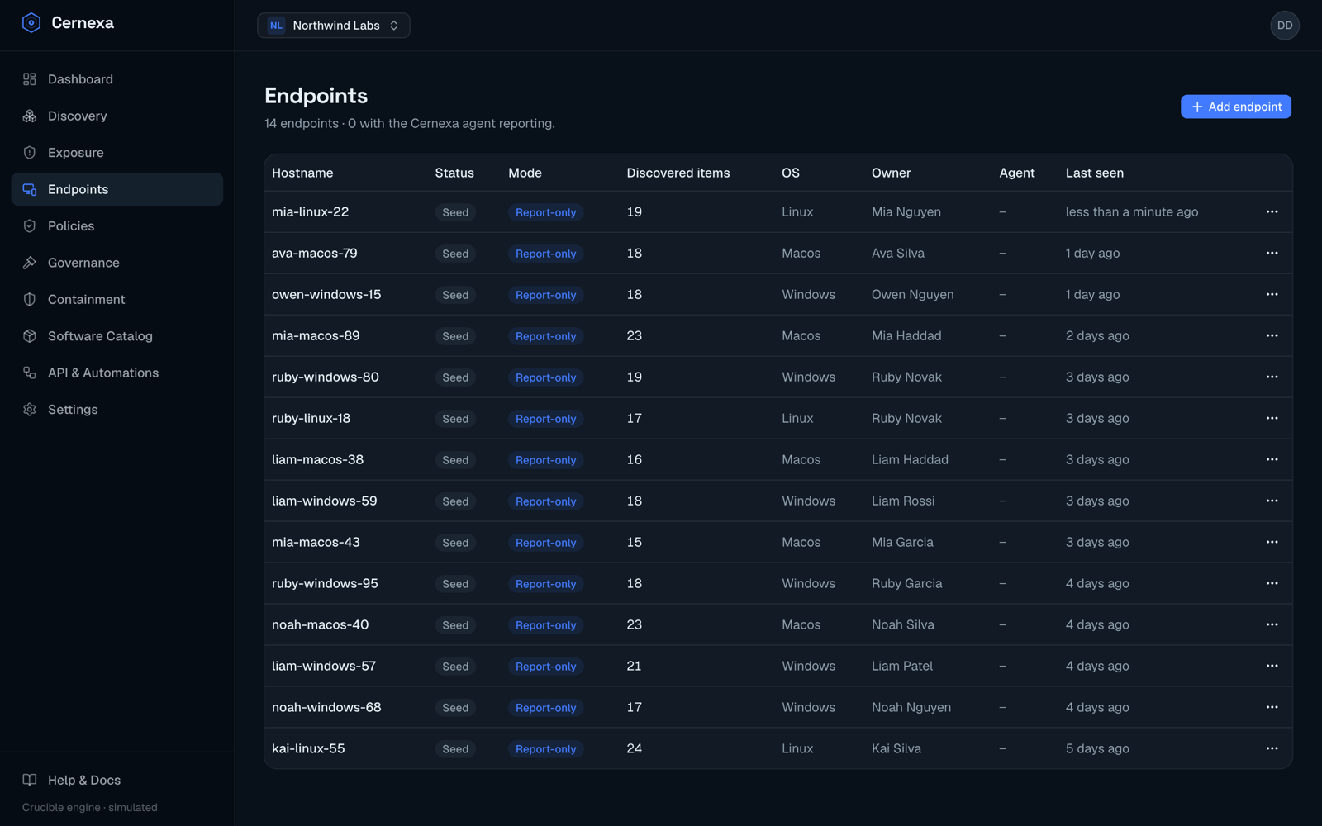Click the Seed status badge for noah-macos-40
The width and height of the screenshot is (1322, 826).
[x=455, y=625]
